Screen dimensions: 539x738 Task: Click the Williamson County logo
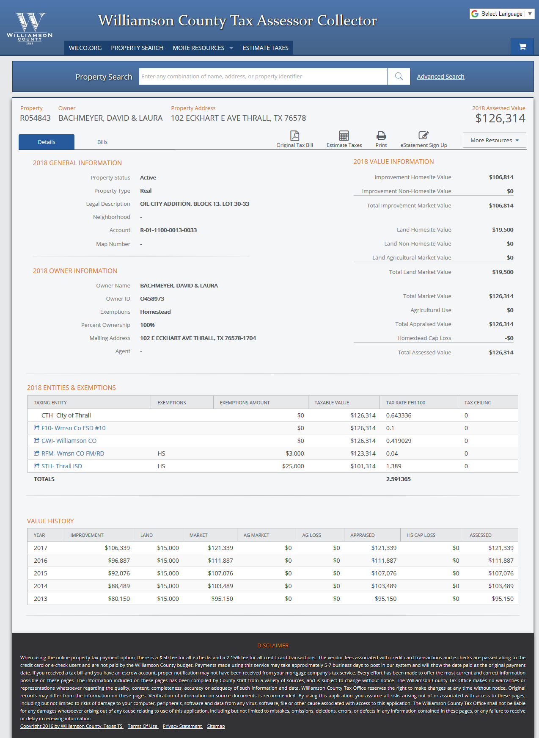(x=30, y=28)
